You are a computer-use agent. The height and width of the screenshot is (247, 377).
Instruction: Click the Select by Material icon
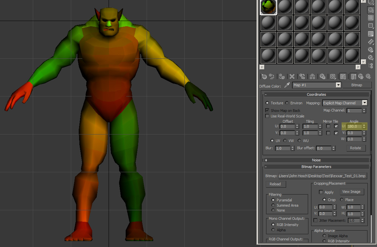[x=371, y=58]
